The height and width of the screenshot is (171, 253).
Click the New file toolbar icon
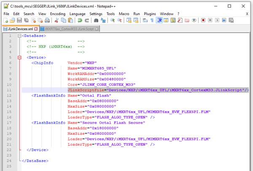[6, 20]
